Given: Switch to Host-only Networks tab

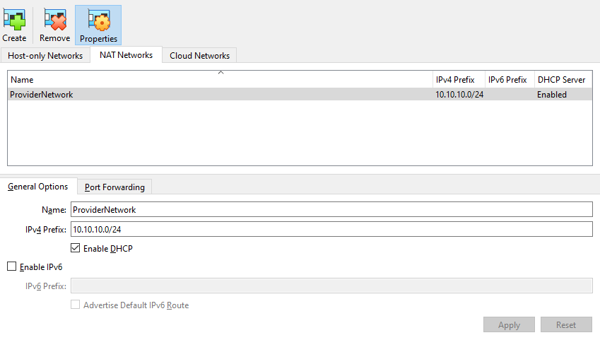Looking at the screenshot, I should click(45, 56).
